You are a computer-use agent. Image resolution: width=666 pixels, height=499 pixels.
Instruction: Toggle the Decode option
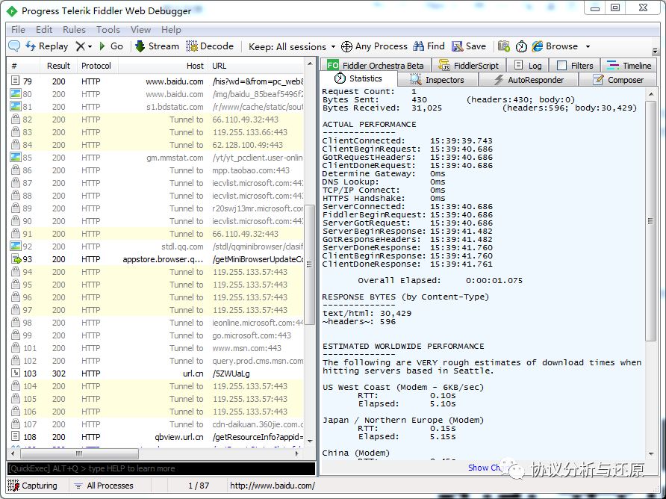click(210, 46)
